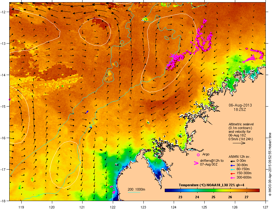Click the color bar value 23
The height and width of the screenshot is (210, 272).
tap(180, 197)
